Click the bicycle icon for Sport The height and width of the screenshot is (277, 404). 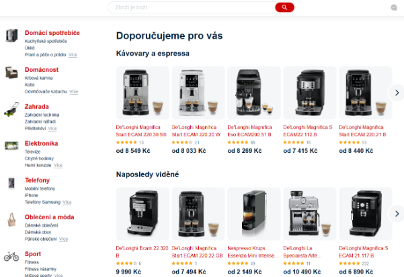pos(11,256)
